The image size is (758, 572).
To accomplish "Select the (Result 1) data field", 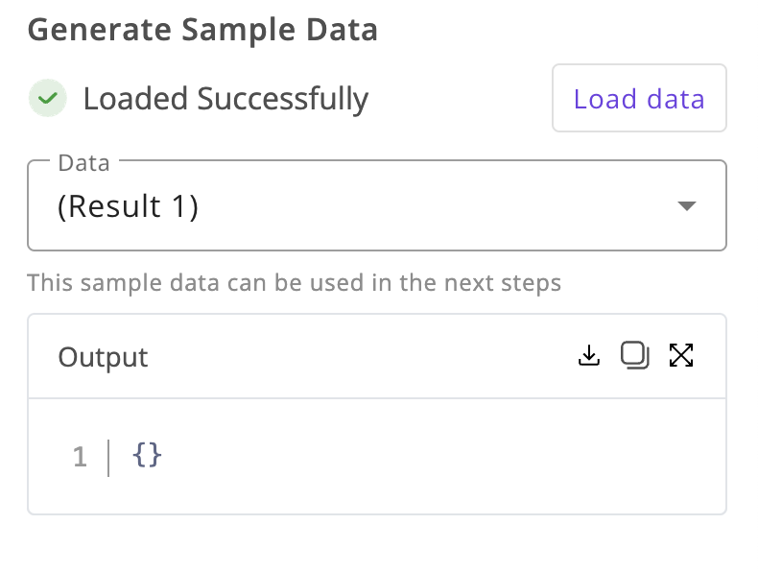I will 376,205.
